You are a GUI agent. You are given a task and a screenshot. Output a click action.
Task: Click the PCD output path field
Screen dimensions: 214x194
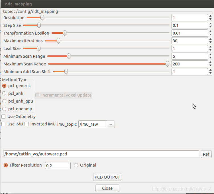(x=101, y=154)
